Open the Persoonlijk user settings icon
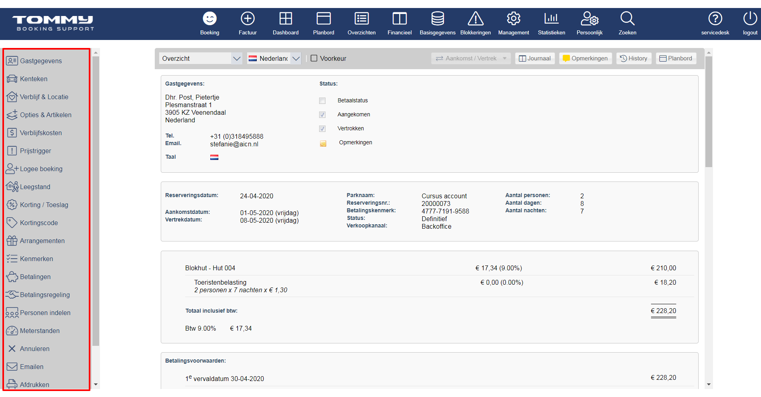The width and height of the screenshot is (761, 397). pos(589,18)
